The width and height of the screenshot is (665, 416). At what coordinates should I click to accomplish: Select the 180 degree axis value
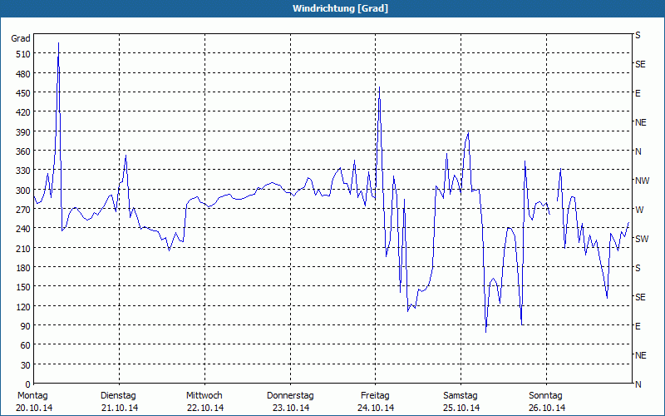click(23, 268)
